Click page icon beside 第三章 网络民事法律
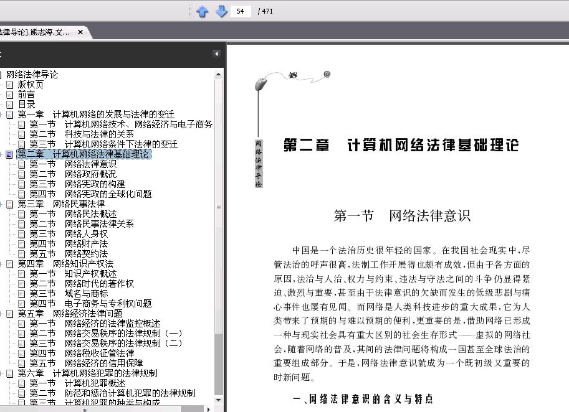The height and width of the screenshot is (412, 569). click(x=10, y=204)
